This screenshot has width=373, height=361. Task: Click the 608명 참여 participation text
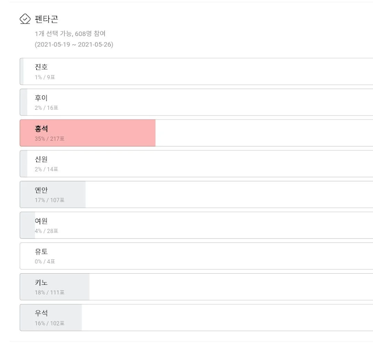pos(90,34)
